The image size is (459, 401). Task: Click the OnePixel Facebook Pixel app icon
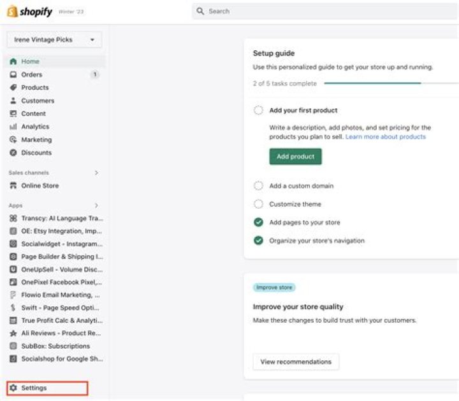13,282
